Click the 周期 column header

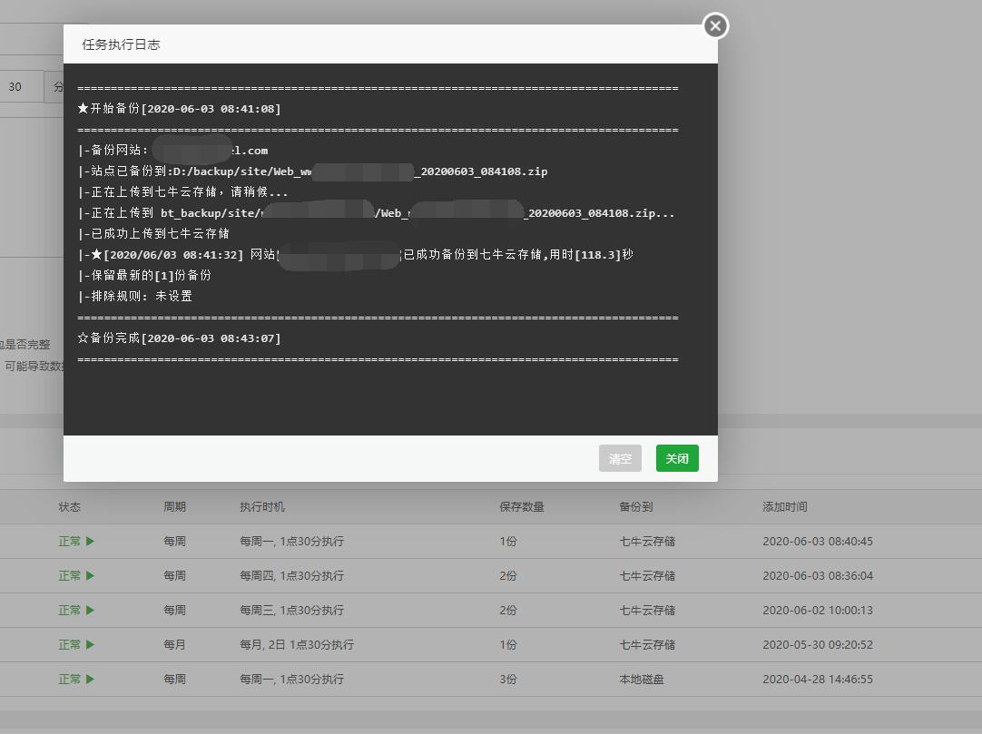tap(175, 506)
